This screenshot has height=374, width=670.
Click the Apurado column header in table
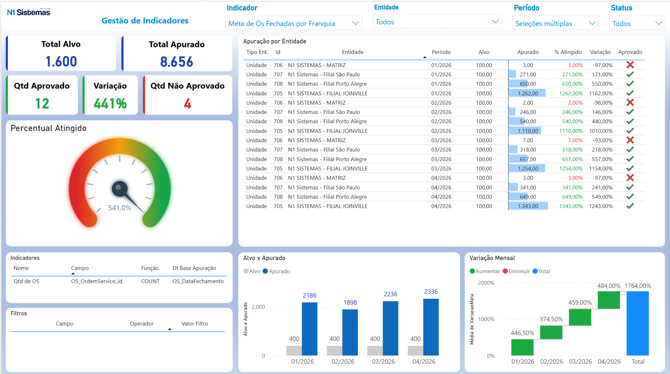[528, 52]
